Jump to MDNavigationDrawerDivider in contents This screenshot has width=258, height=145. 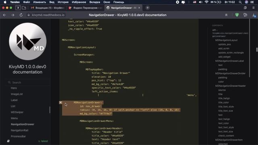[230, 73]
